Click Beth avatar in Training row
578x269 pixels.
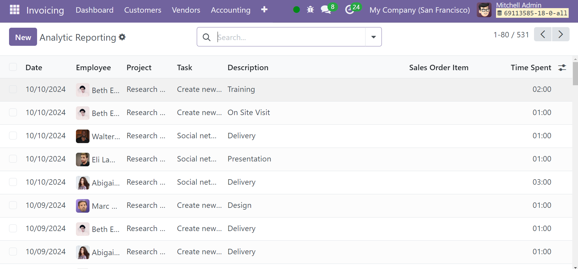(x=83, y=90)
